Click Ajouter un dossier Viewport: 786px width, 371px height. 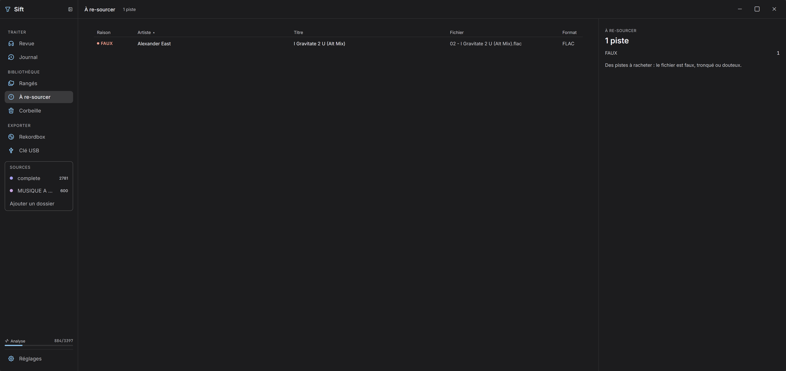tap(32, 203)
